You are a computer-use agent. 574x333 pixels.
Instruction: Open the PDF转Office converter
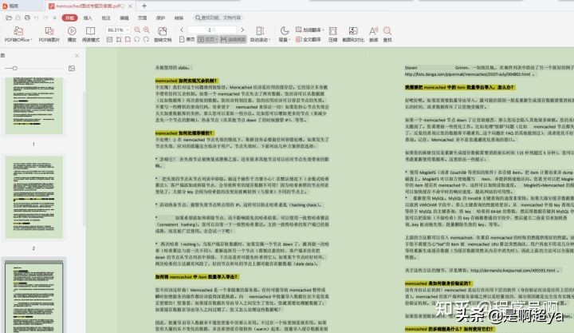18,34
